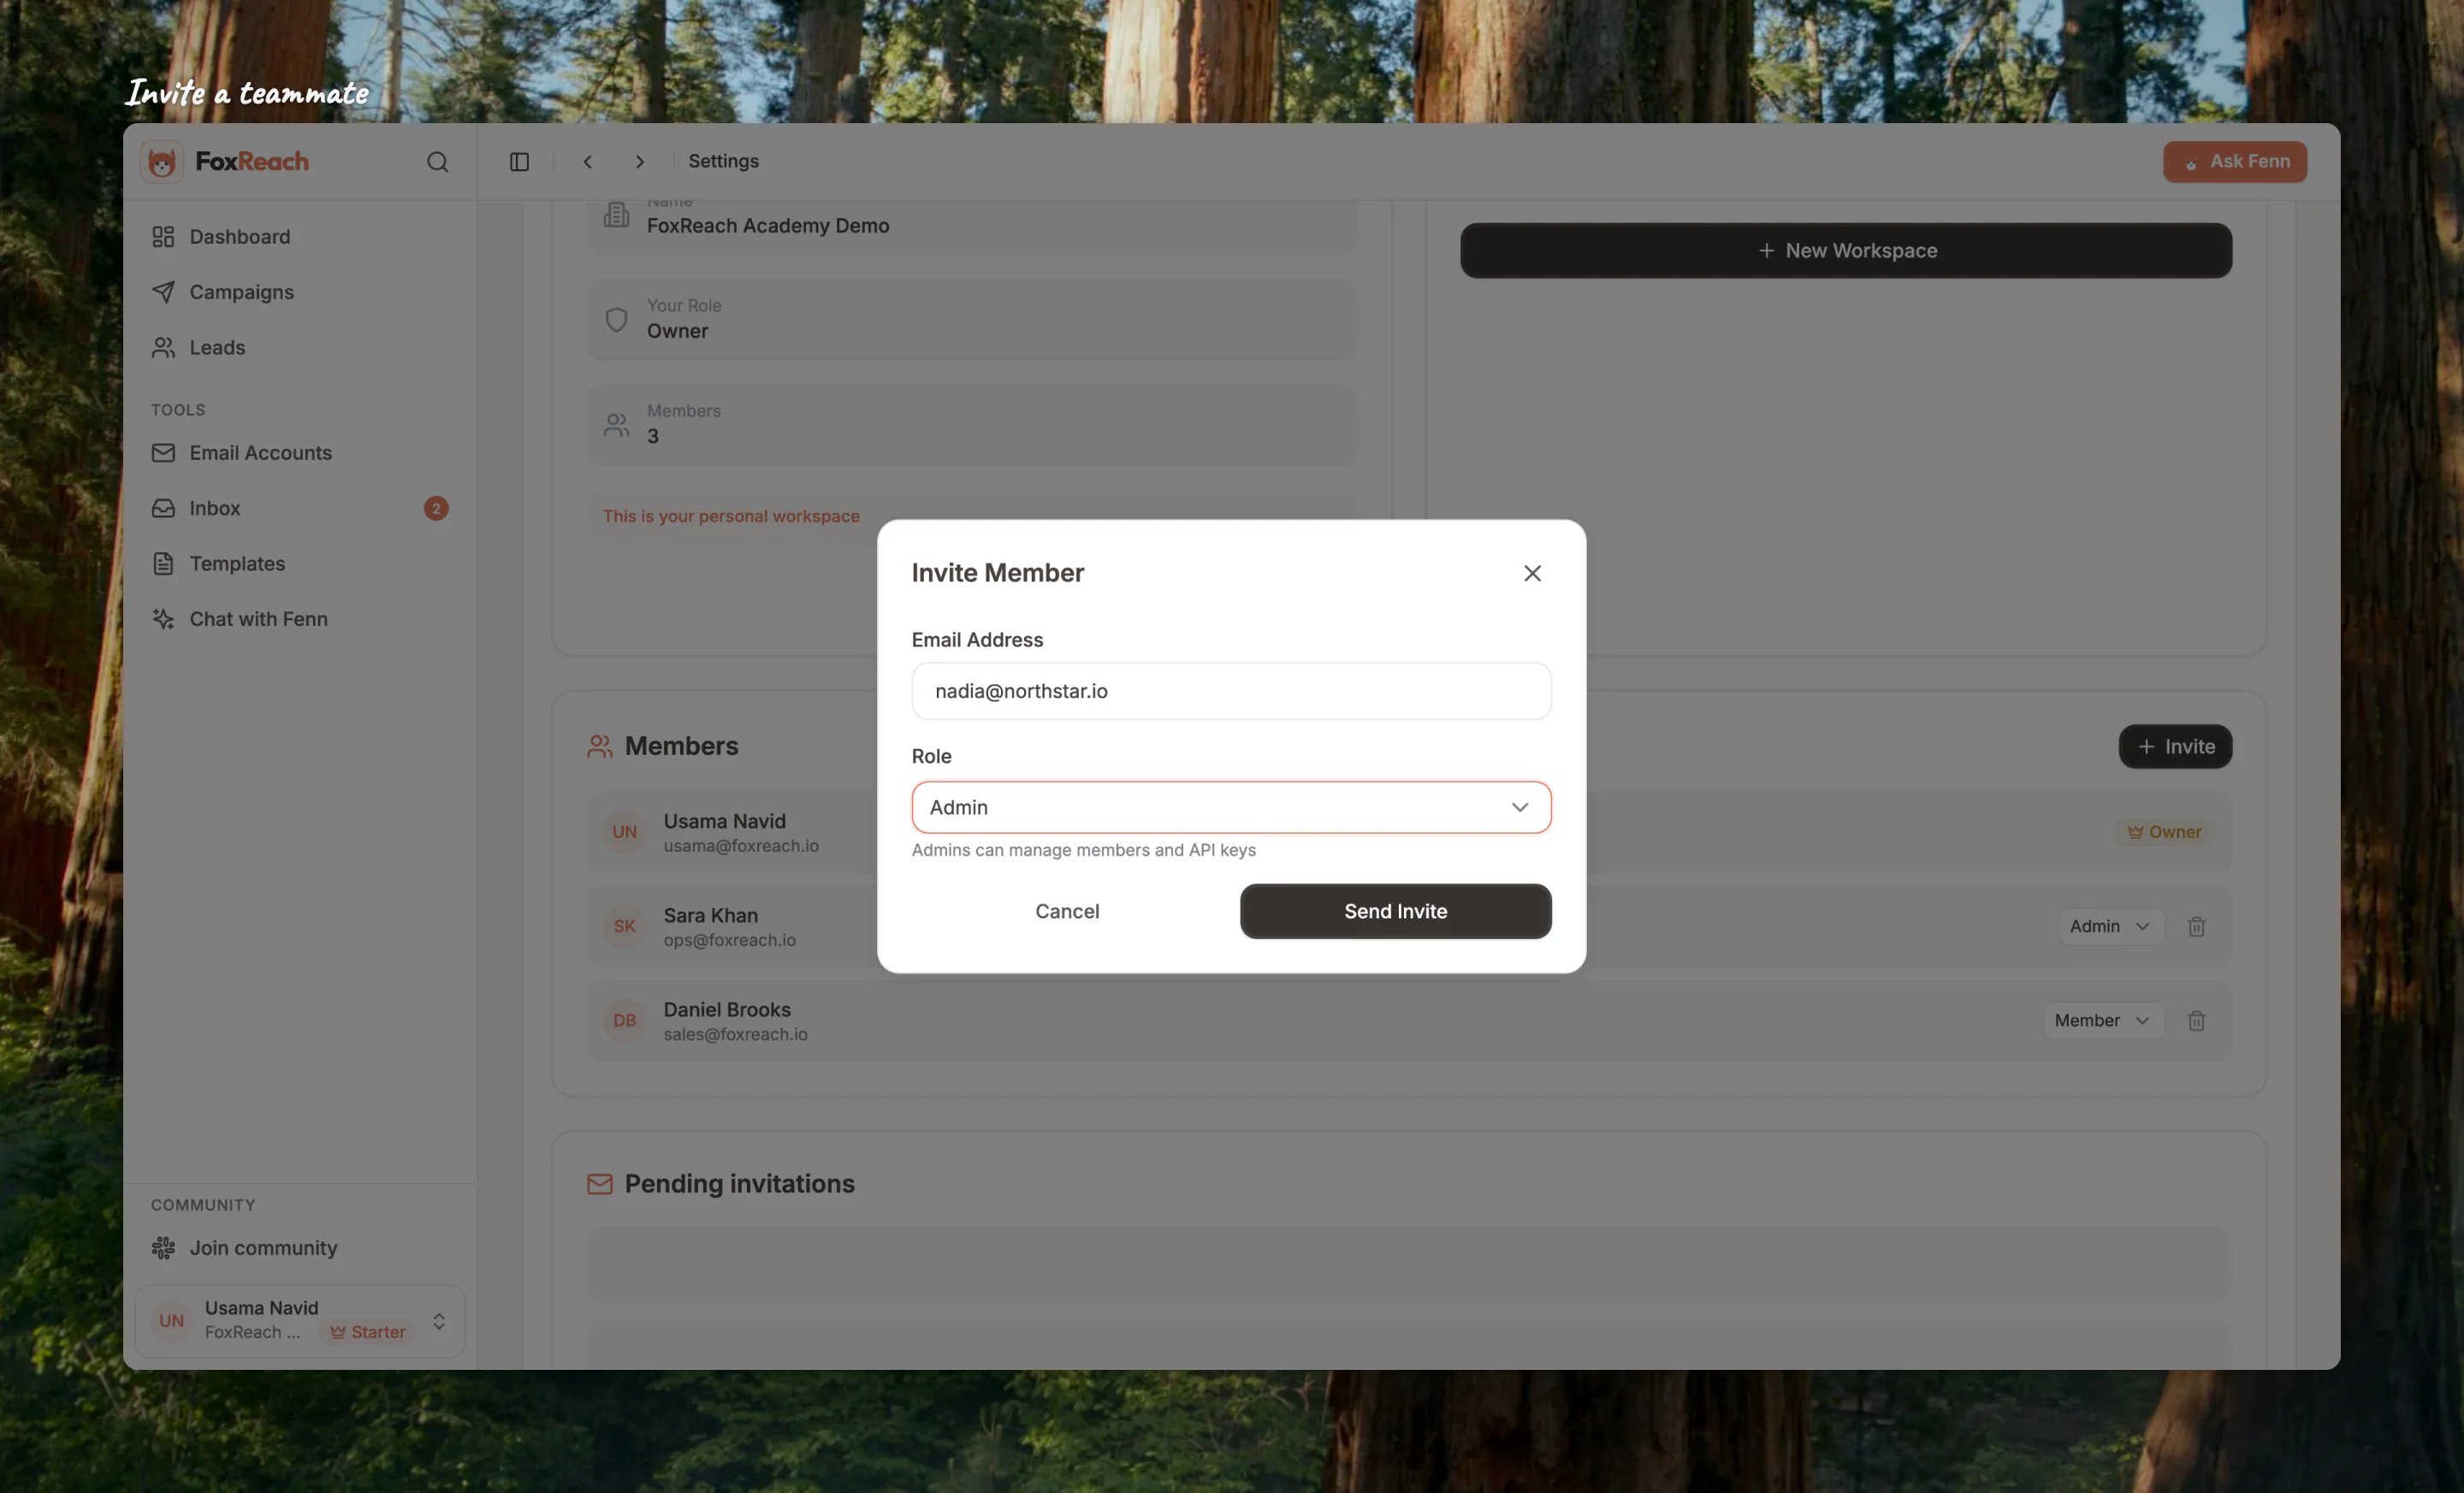Click the 'FoxReach Academy Demo' workspace name

click(x=767, y=226)
